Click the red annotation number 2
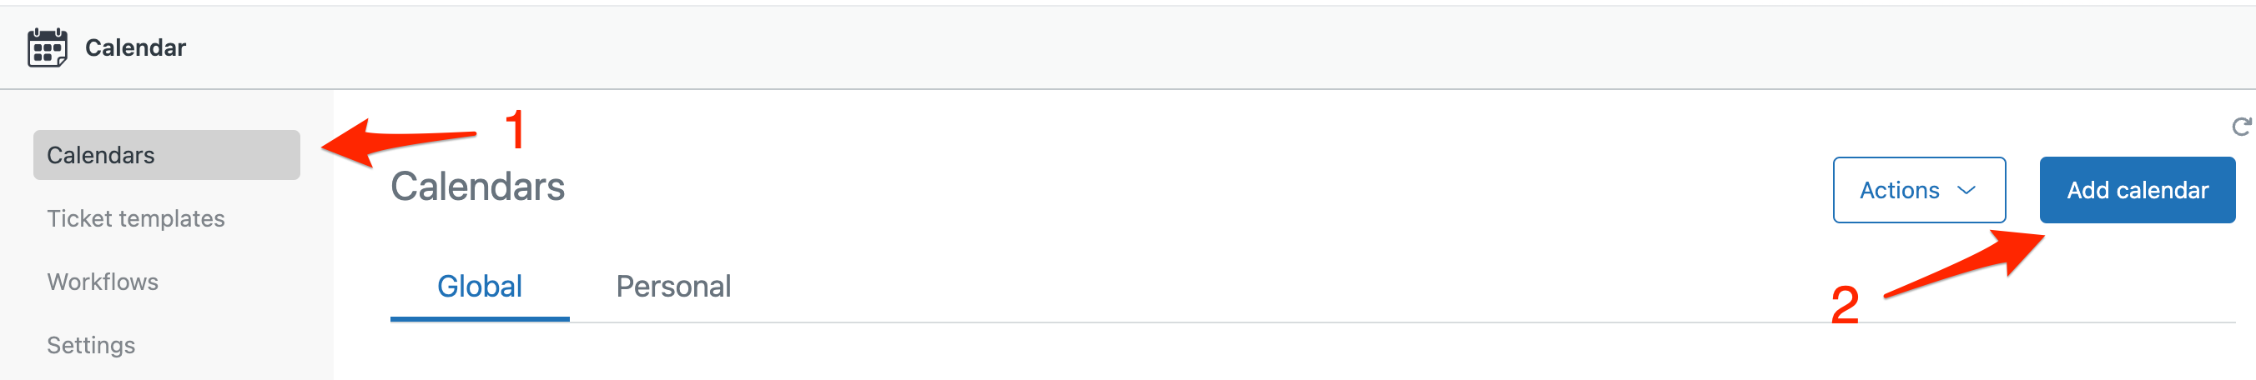Screen dimensions: 2256x380 point(1845,305)
